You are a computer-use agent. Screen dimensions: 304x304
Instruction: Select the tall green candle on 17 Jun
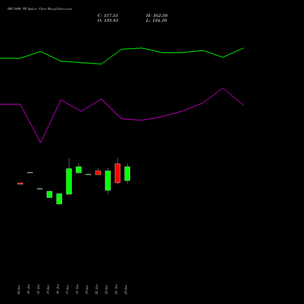point(69,181)
